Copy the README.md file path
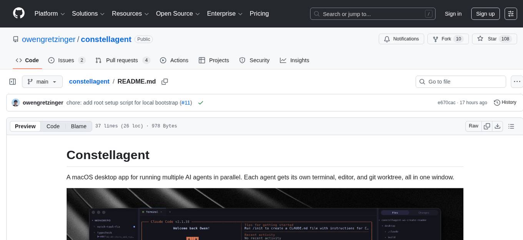This screenshot has width=523, height=240. (x=165, y=81)
